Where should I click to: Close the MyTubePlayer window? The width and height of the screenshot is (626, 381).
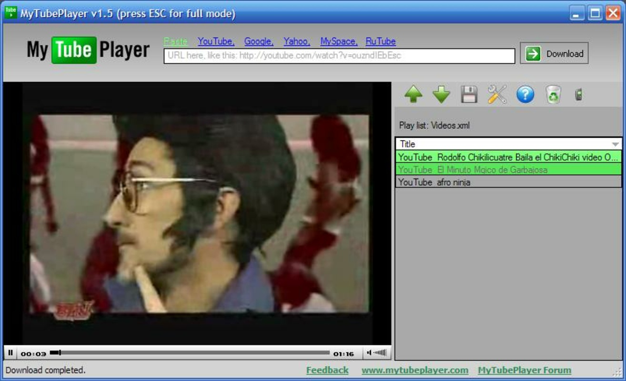point(613,13)
